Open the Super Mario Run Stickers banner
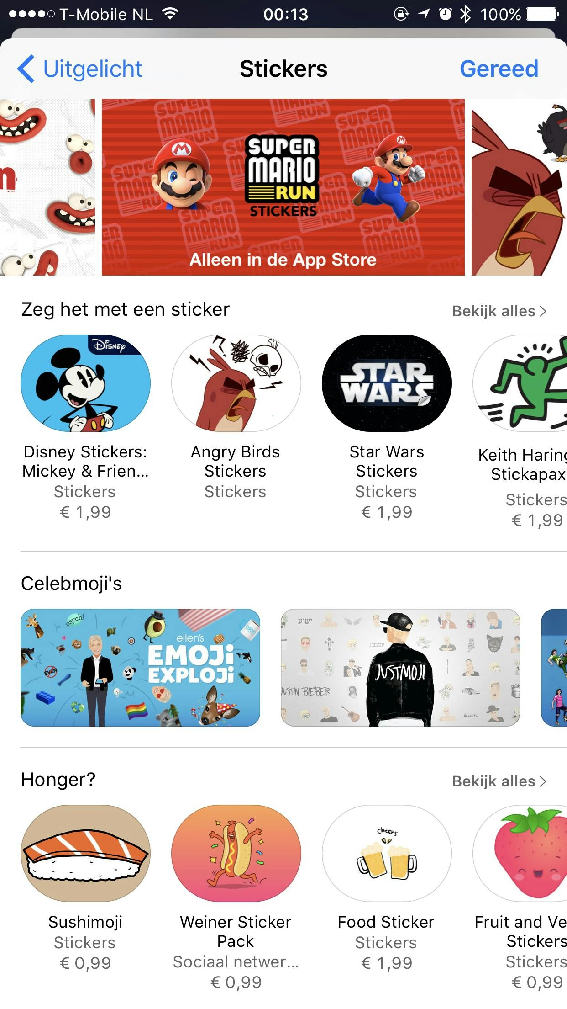The image size is (567, 1009). [283, 187]
